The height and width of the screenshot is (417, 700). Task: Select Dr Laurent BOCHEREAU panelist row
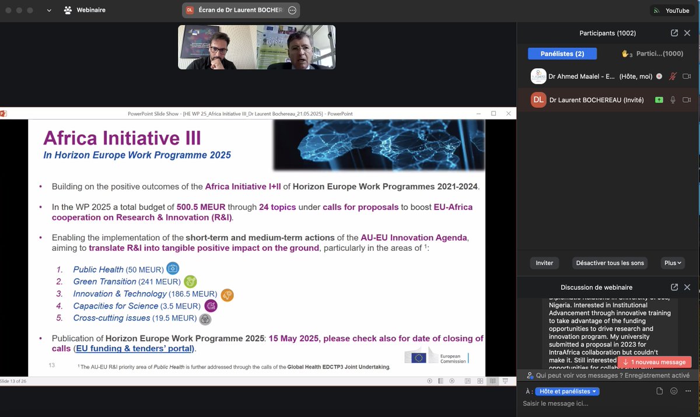tap(608, 100)
